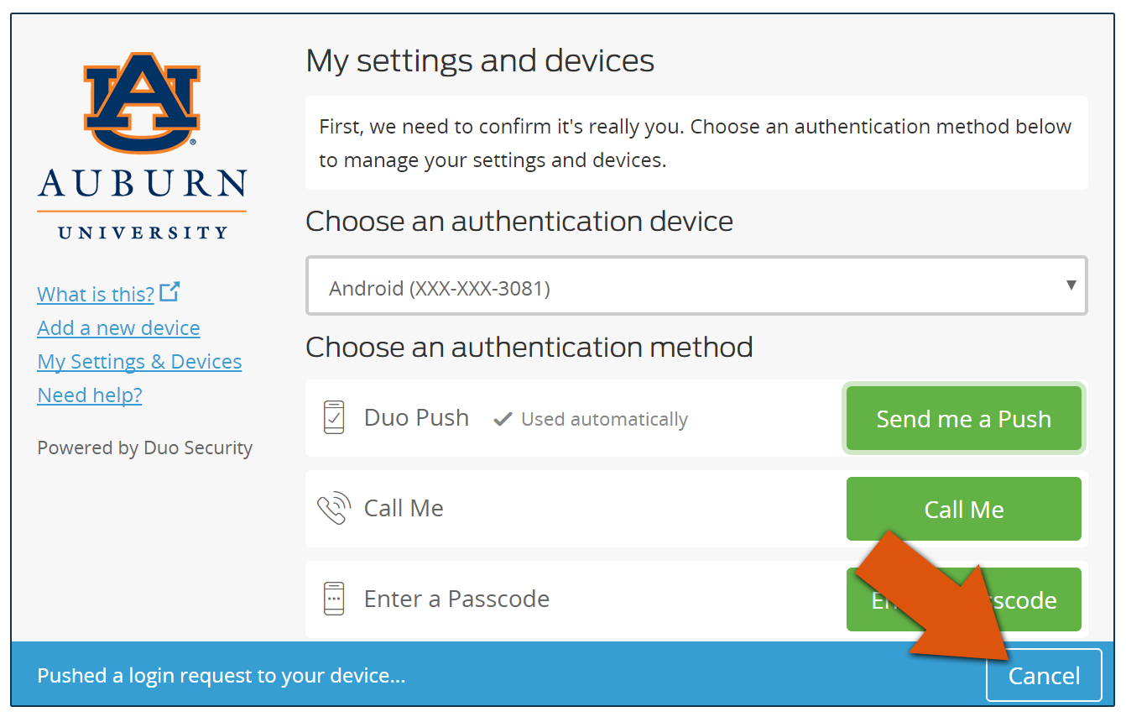Click the My settings and devices heading
Screen dimensions: 1126x717
(x=480, y=61)
